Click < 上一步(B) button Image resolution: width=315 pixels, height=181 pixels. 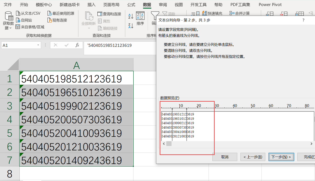click(253, 157)
